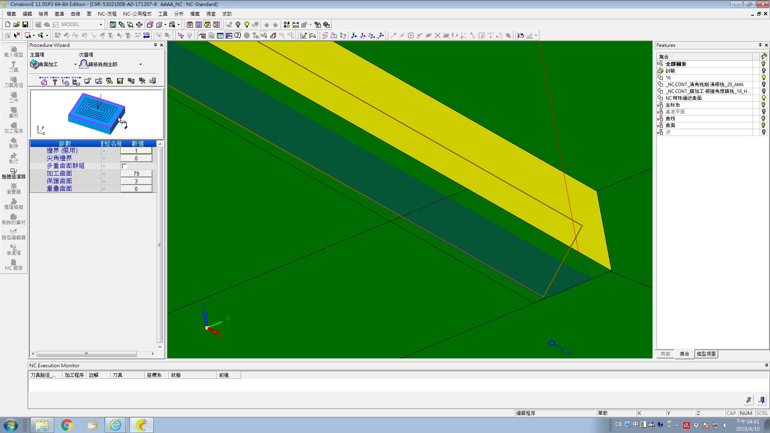
Task: Click the 保護曲面 value button 3
Action: (136, 181)
